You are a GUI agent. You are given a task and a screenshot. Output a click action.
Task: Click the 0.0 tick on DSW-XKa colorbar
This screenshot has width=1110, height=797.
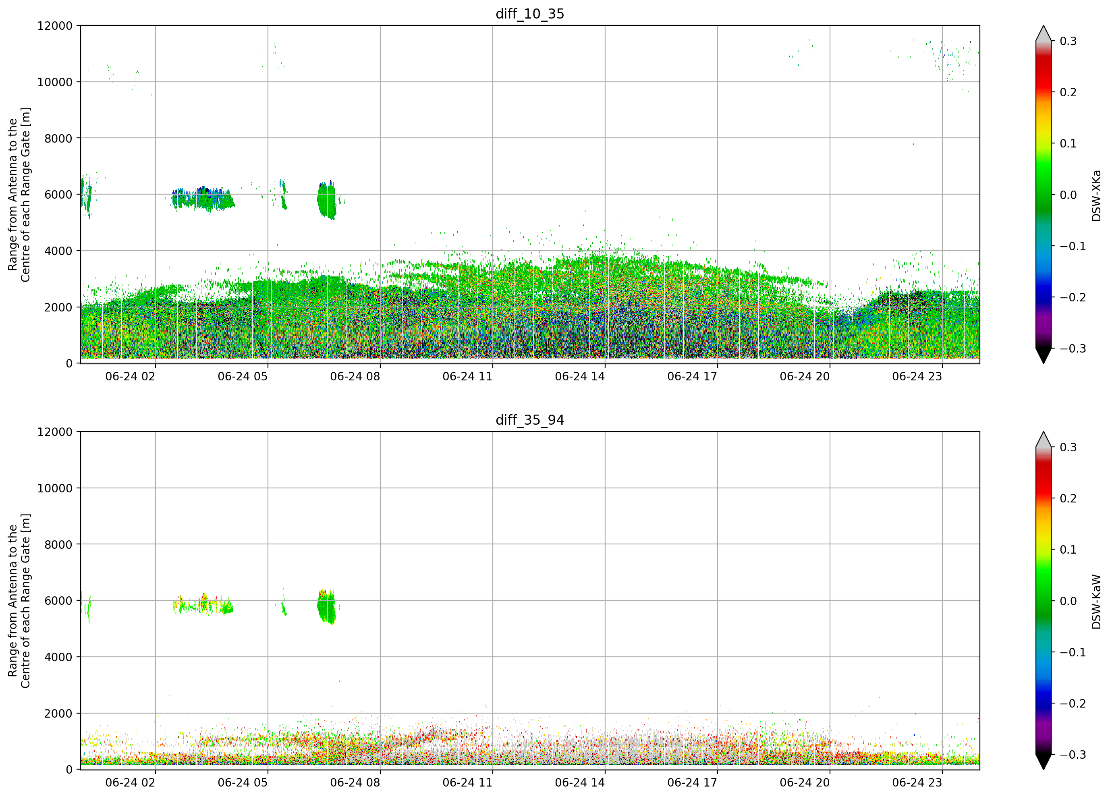coord(1069,195)
